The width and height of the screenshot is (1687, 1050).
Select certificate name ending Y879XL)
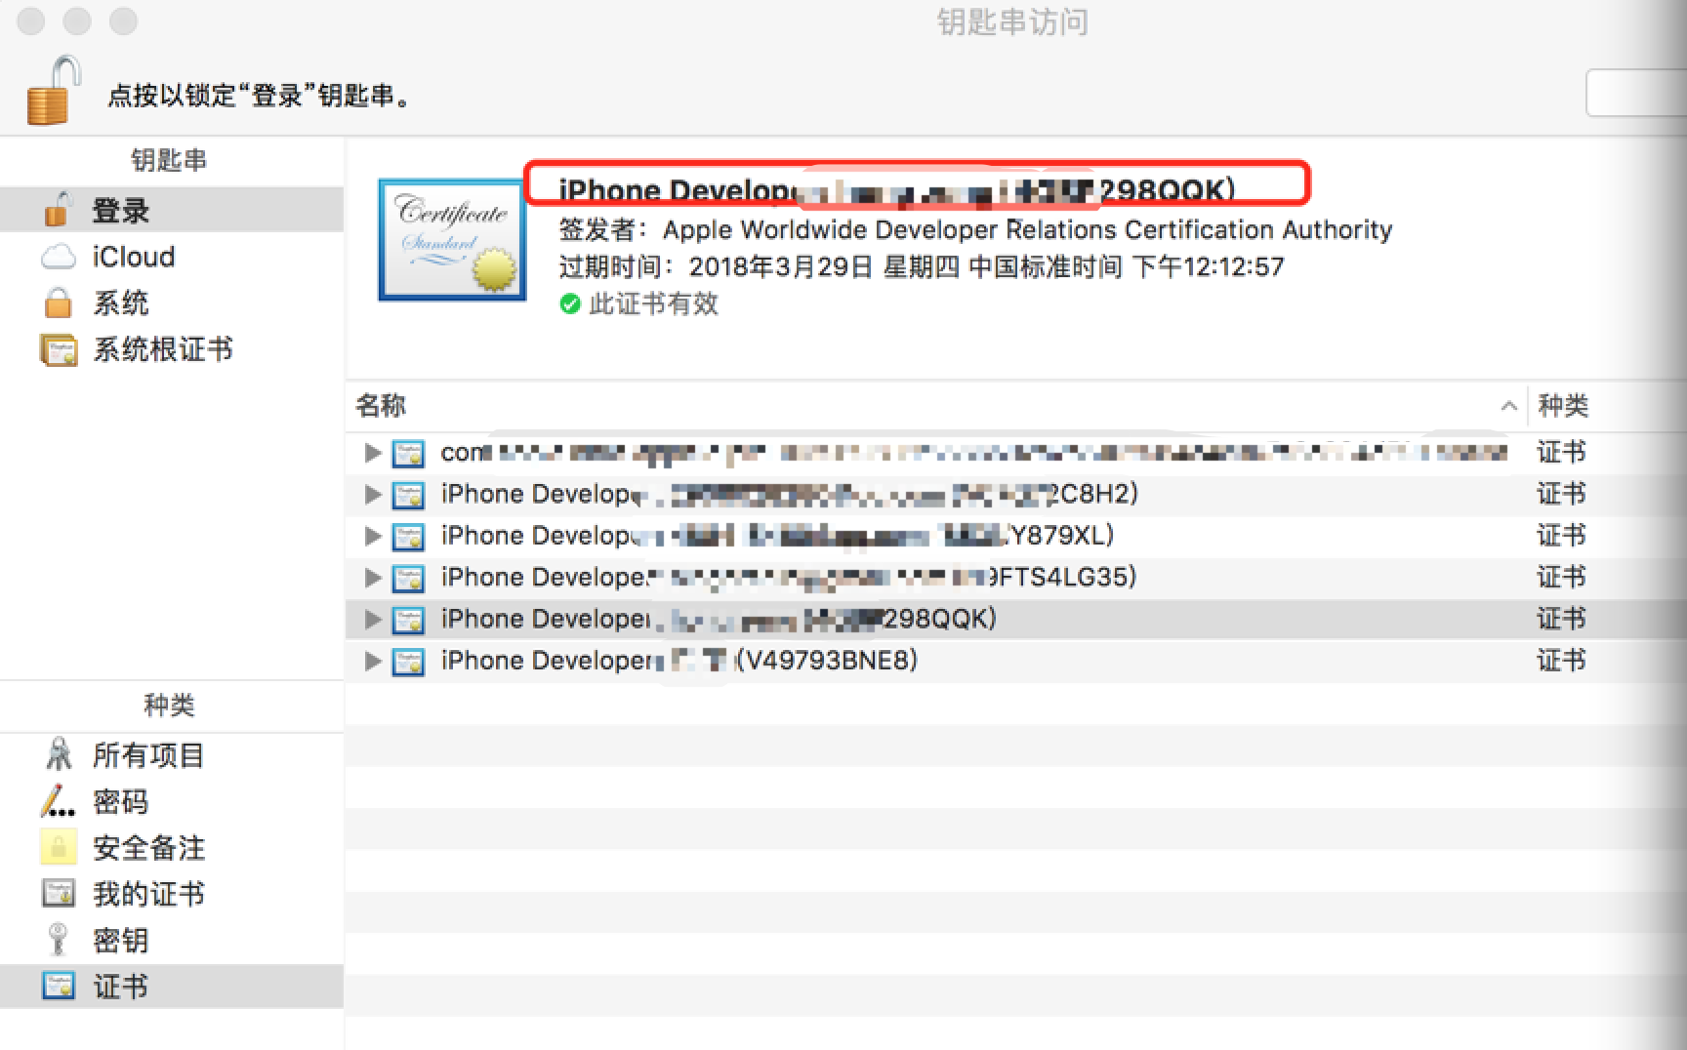point(777,535)
